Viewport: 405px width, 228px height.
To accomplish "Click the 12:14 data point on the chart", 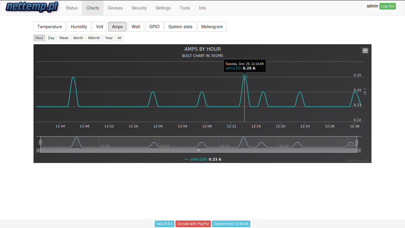I will coord(245,77).
